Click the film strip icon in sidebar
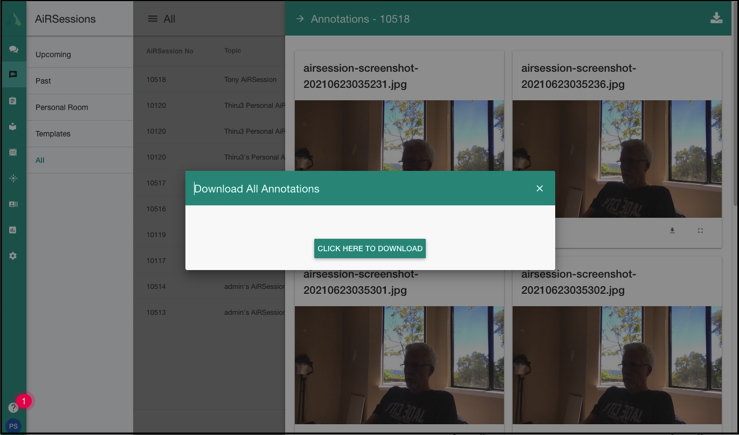This screenshot has width=739, height=435. point(13,153)
